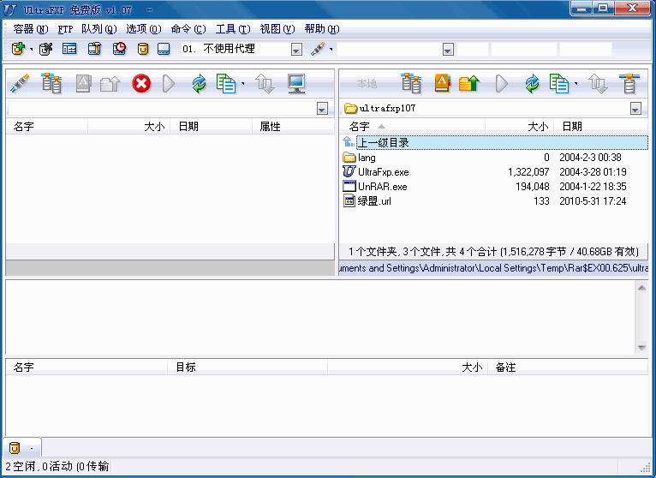Open the new site icon's dropdown arrow
This screenshot has width=656, height=478.
tap(31, 50)
